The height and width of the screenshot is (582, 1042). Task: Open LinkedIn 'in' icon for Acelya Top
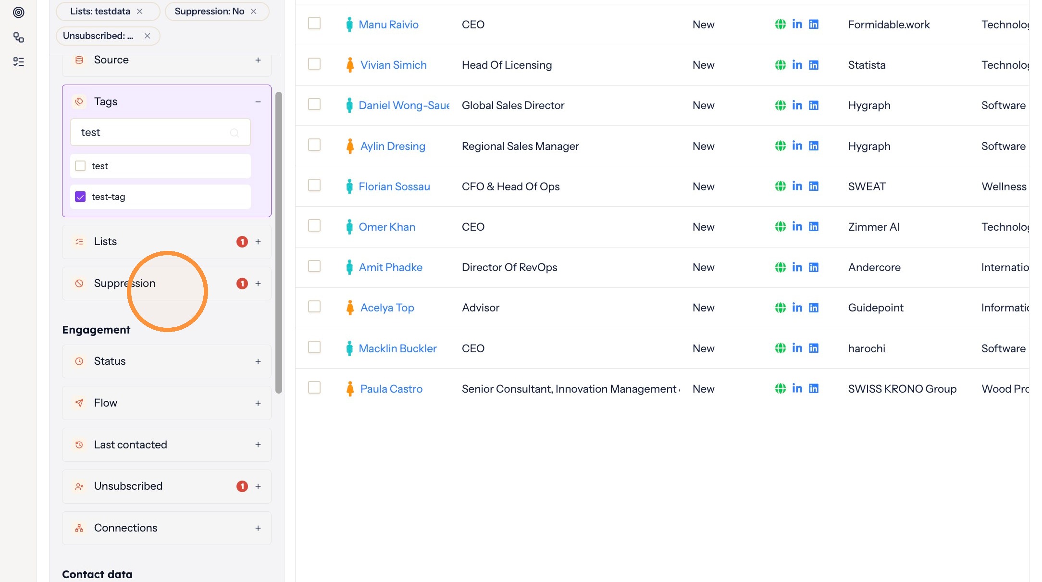point(797,308)
